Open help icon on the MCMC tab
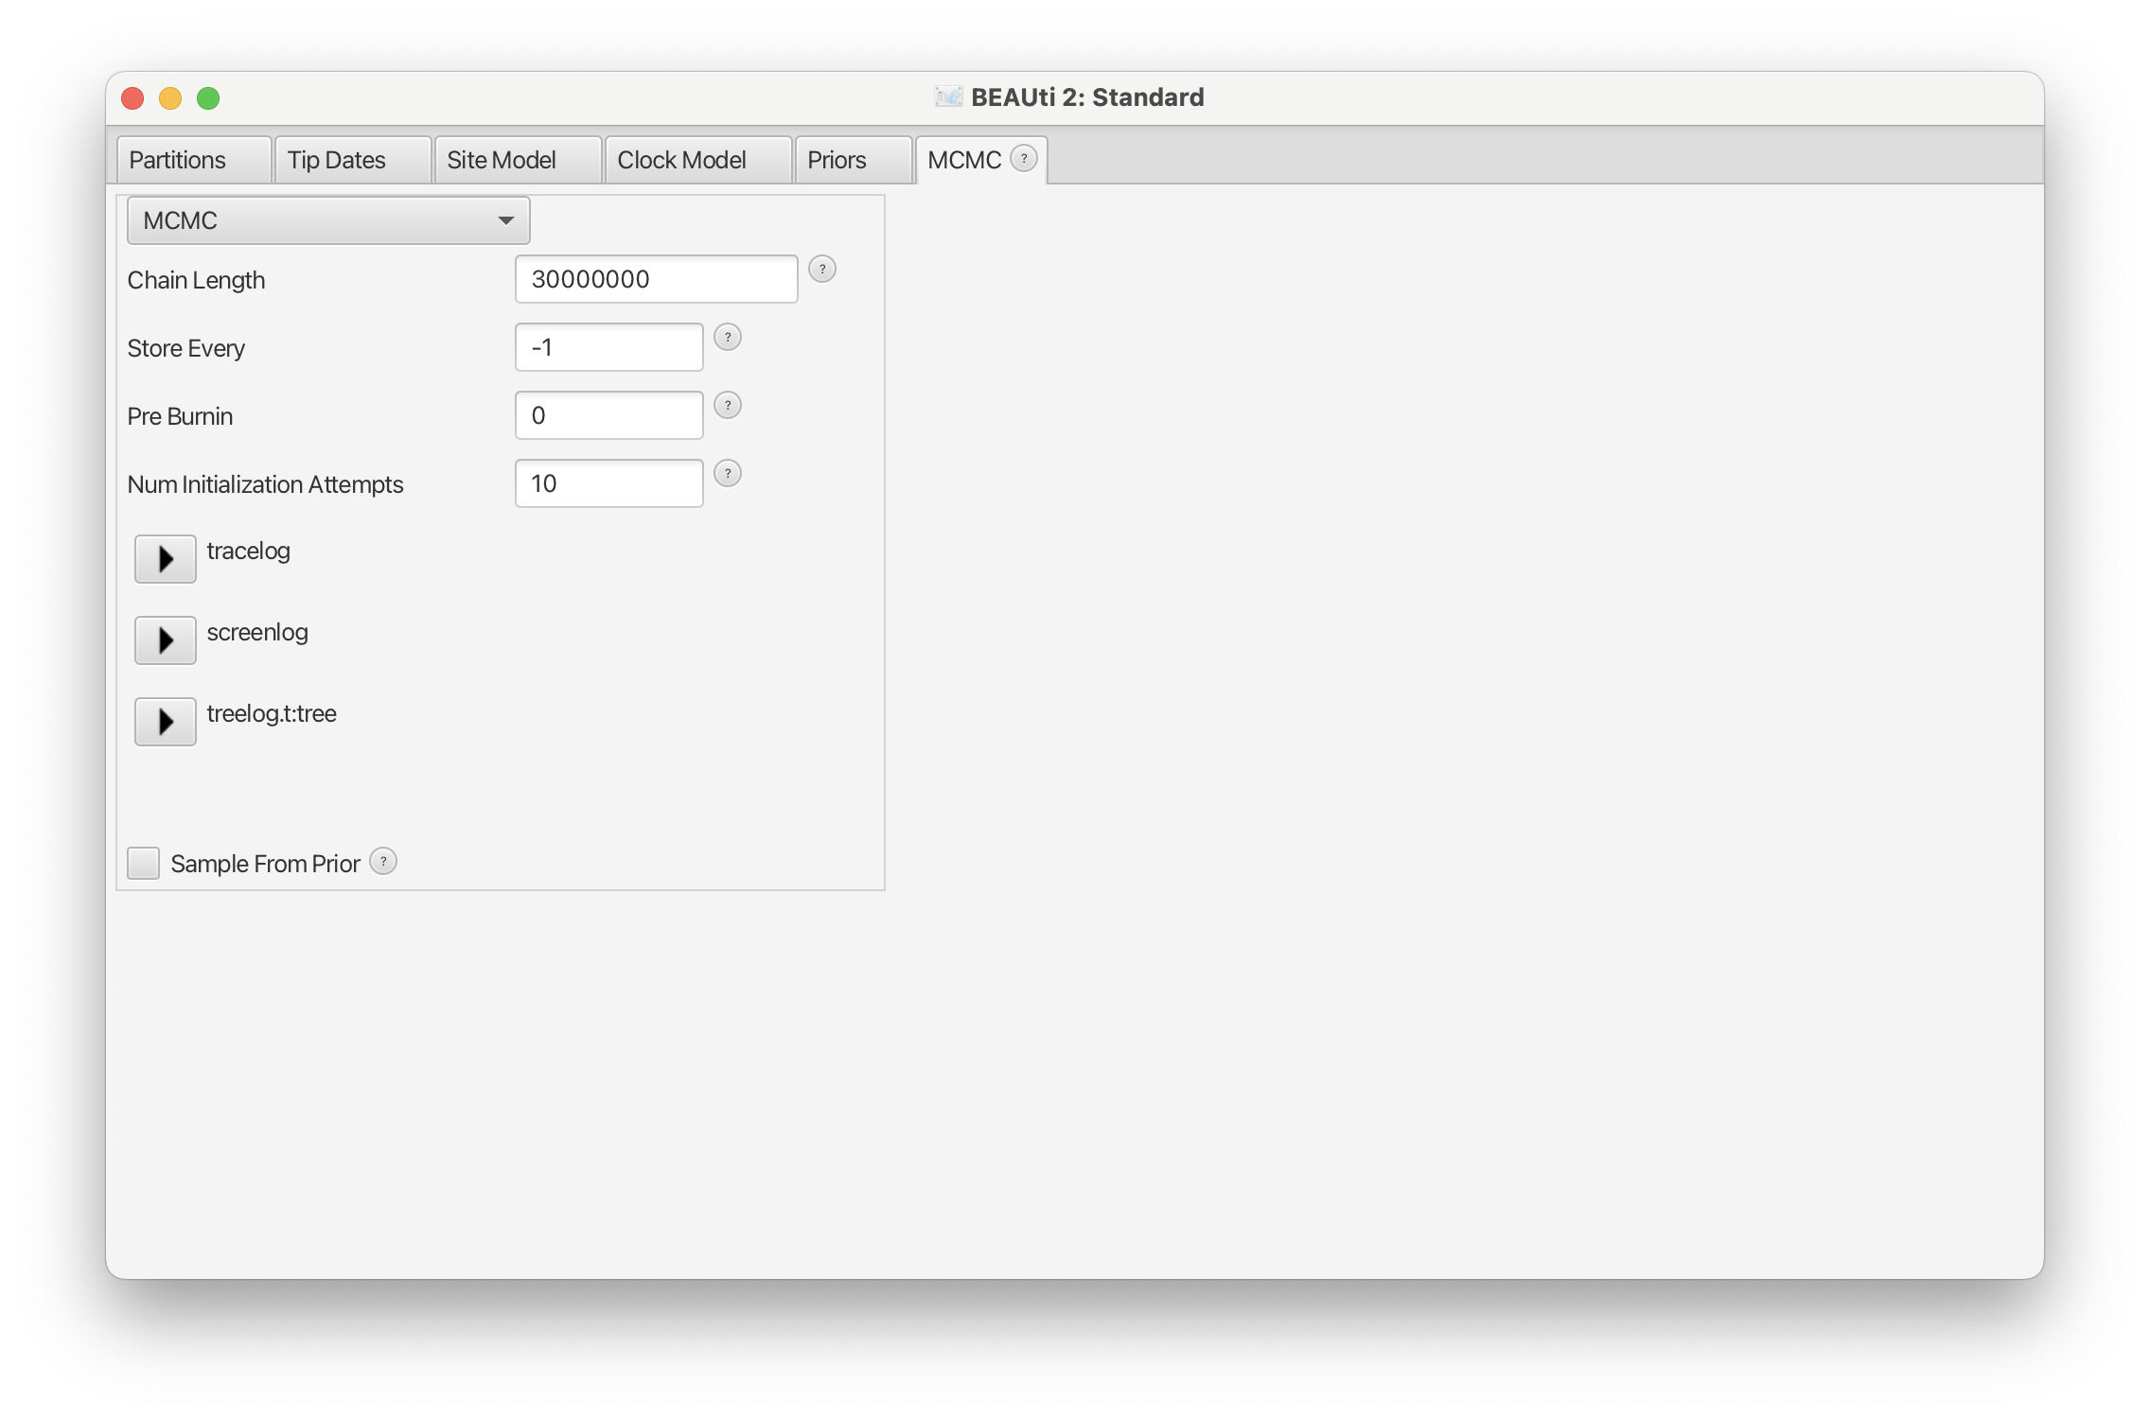Image resolution: width=2150 pixels, height=1419 pixels. 1024,159
